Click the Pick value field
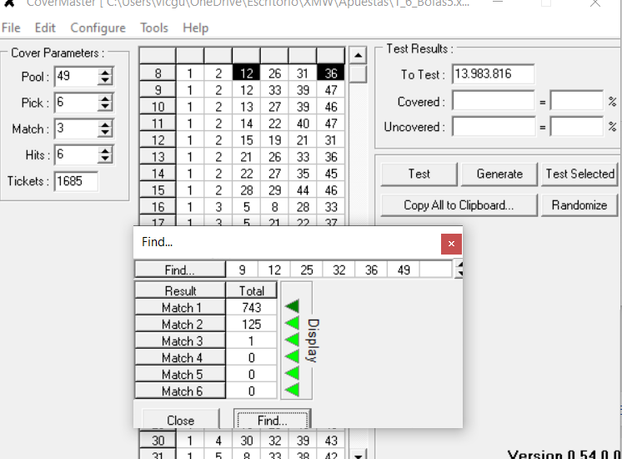622x459 pixels. click(x=76, y=103)
